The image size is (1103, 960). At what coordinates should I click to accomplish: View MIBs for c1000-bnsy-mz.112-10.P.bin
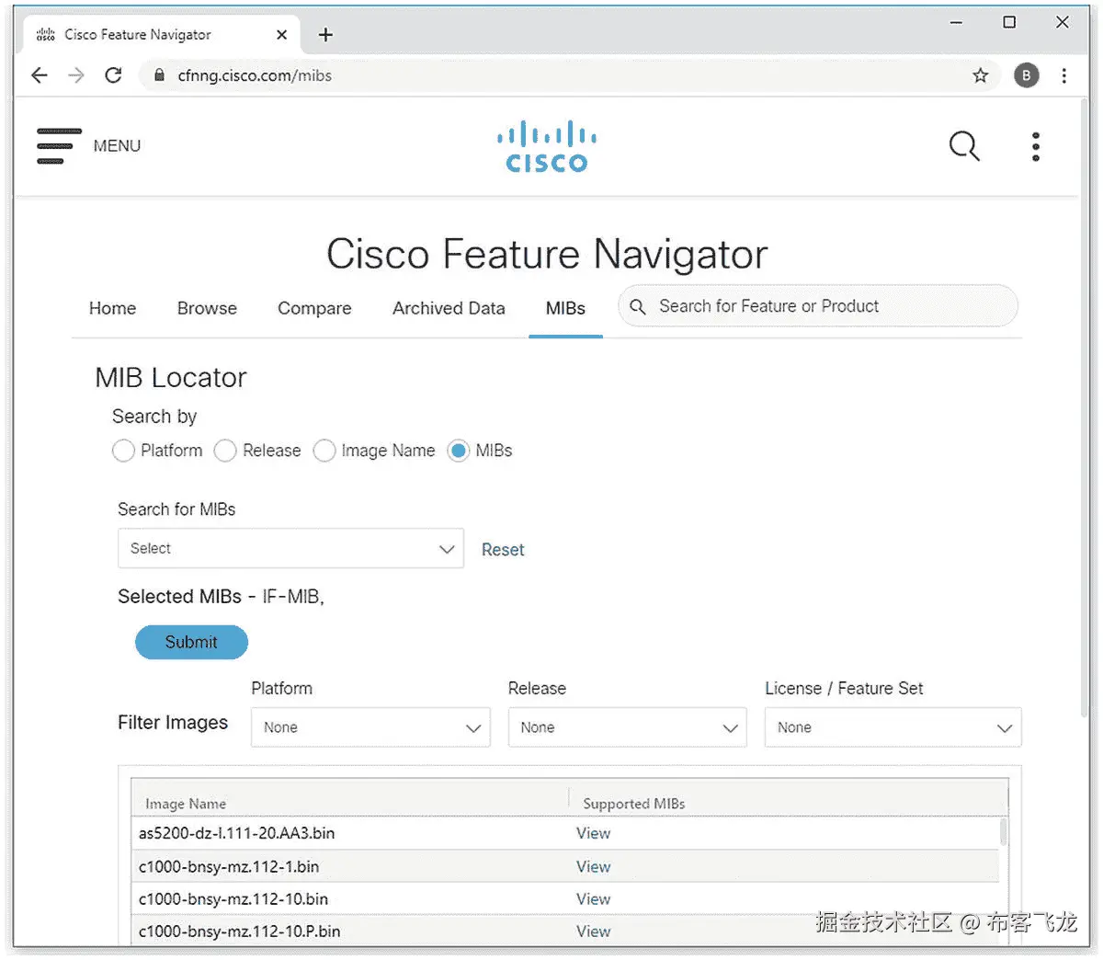tap(593, 931)
